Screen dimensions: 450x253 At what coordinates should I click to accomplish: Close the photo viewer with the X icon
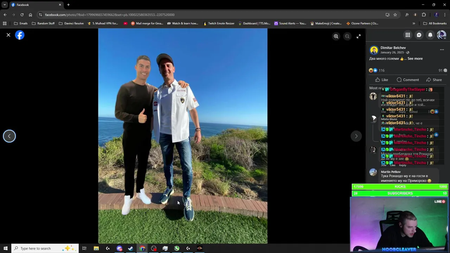tap(8, 35)
